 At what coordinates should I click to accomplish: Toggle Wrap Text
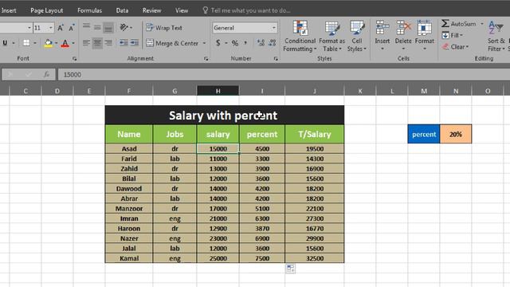click(x=164, y=28)
